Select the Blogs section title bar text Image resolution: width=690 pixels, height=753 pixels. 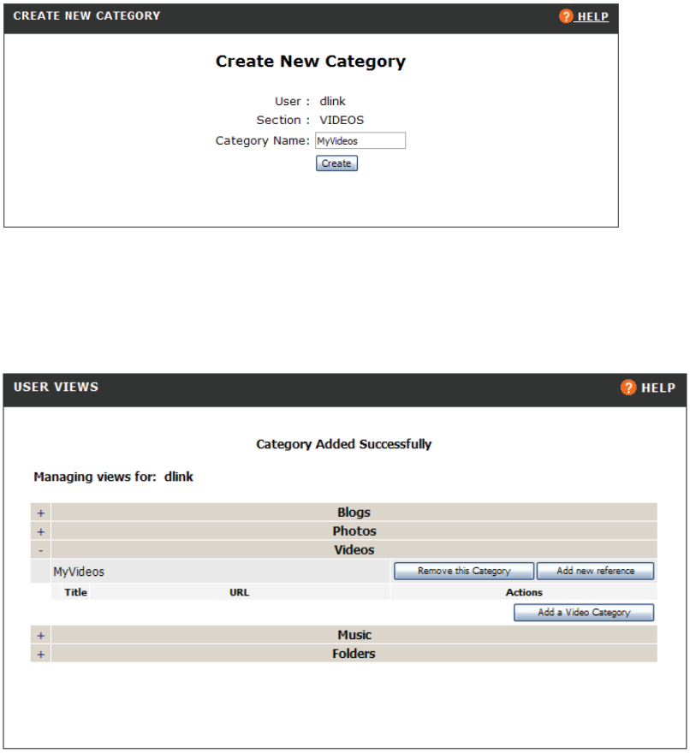[x=354, y=513]
